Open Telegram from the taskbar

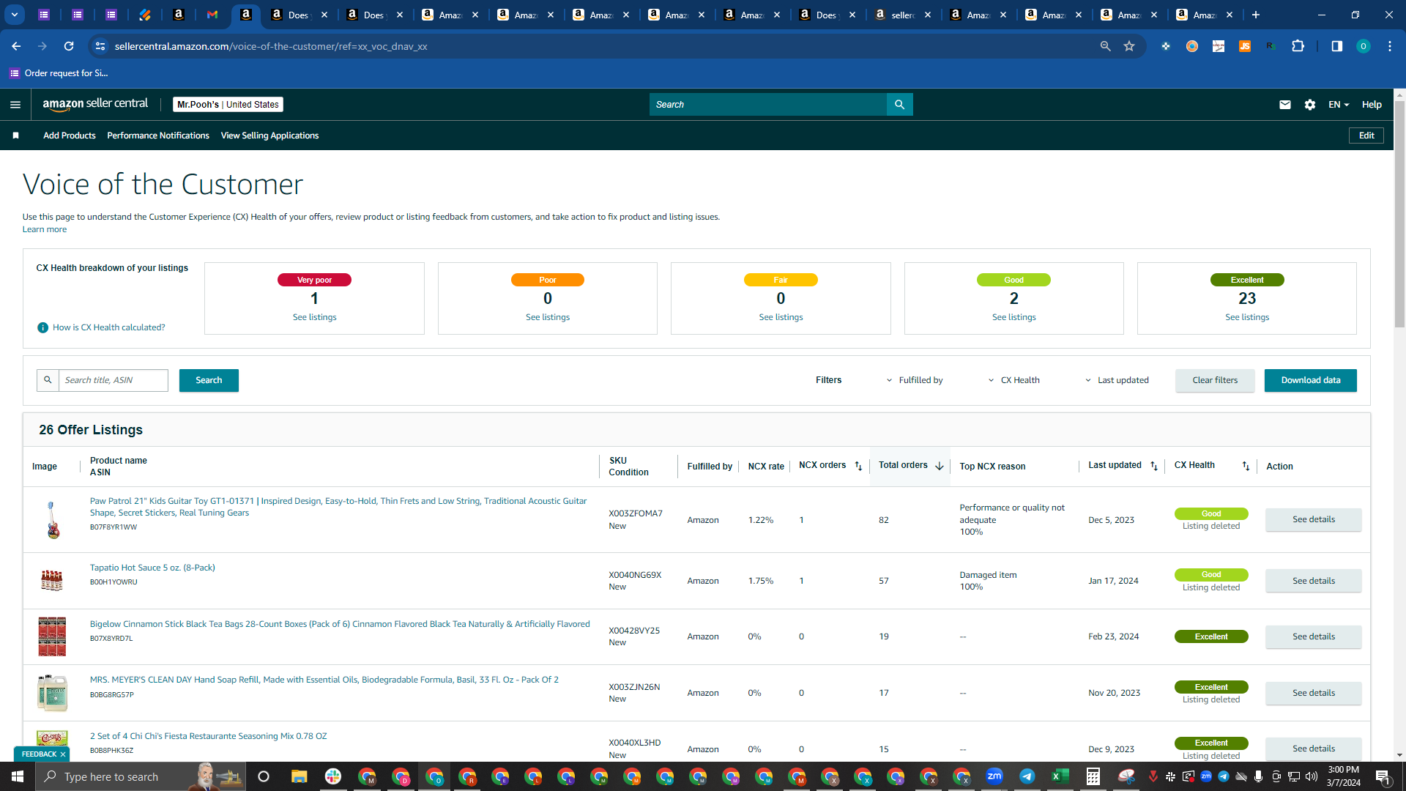pos(1027,776)
